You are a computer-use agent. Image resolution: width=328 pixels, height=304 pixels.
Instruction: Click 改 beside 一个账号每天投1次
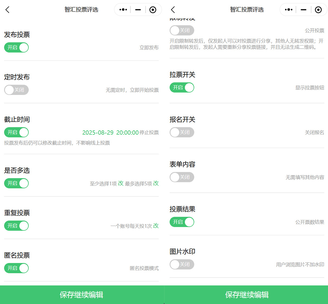point(156,226)
